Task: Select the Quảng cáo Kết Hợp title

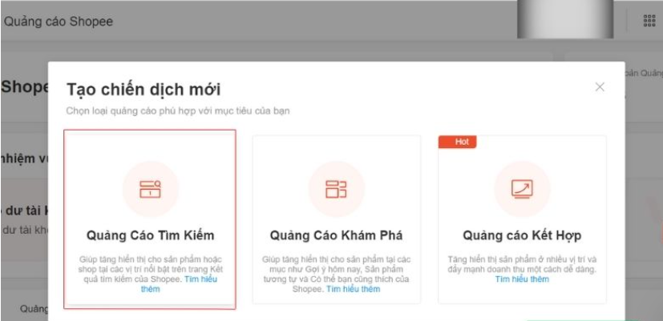Action: pyautogui.click(x=522, y=235)
